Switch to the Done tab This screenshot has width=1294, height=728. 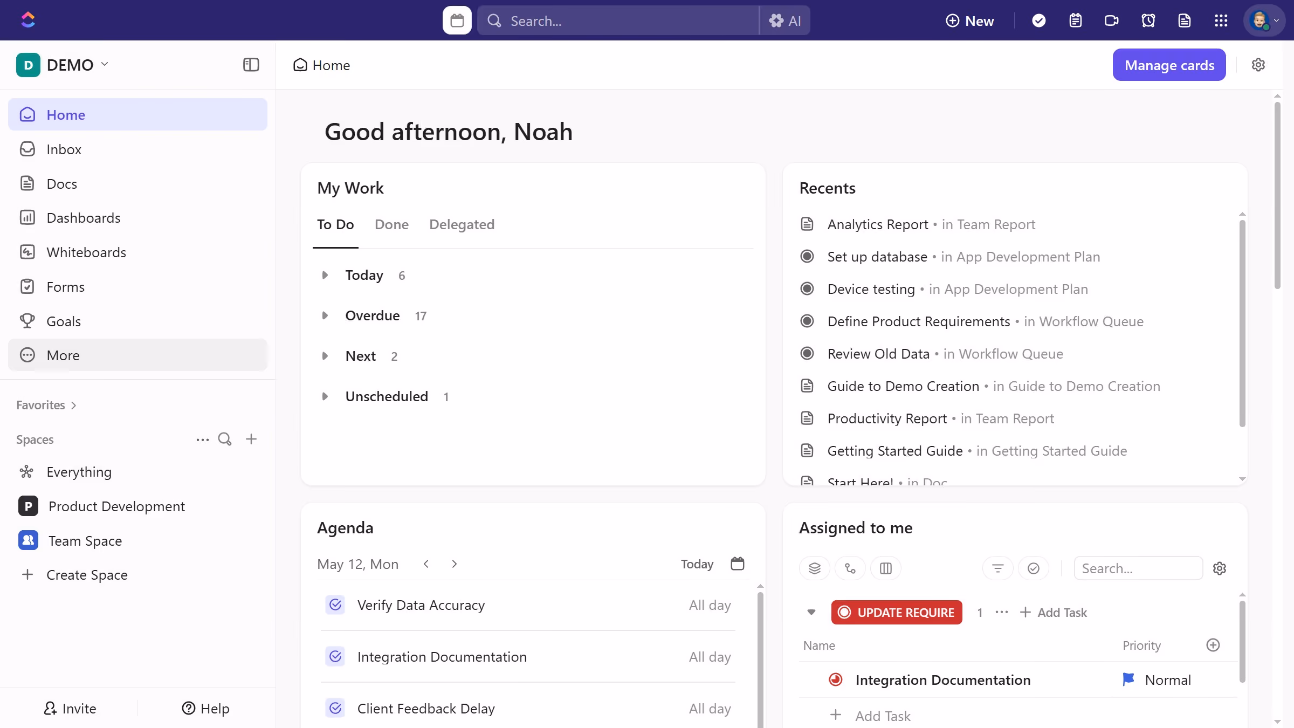(391, 224)
